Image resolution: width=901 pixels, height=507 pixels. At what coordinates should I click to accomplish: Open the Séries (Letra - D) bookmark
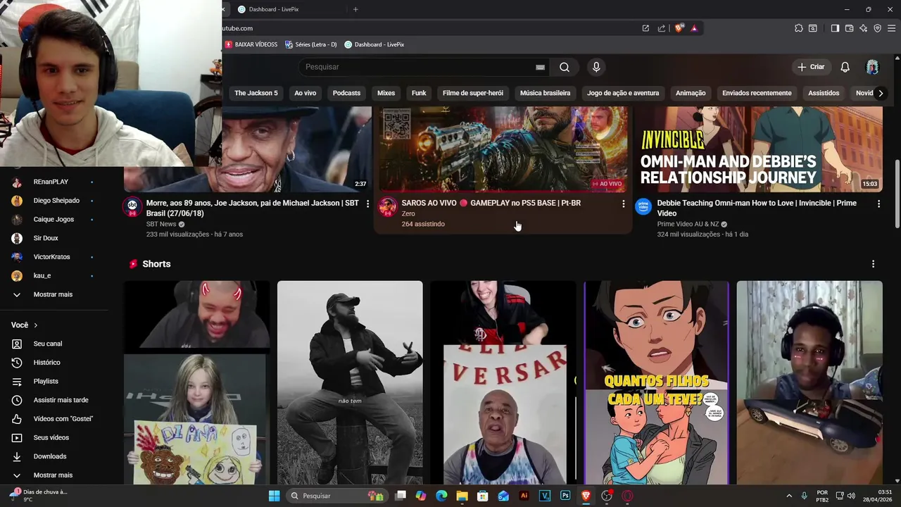tap(311, 44)
